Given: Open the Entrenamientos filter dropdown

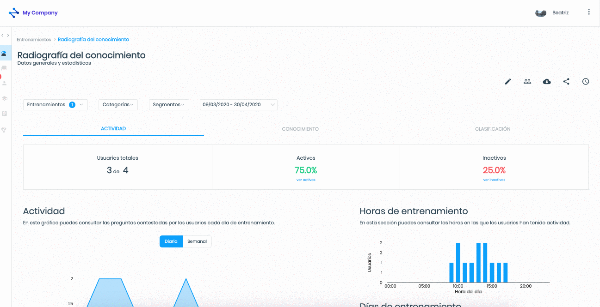Looking at the screenshot, I should (x=56, y=105).
